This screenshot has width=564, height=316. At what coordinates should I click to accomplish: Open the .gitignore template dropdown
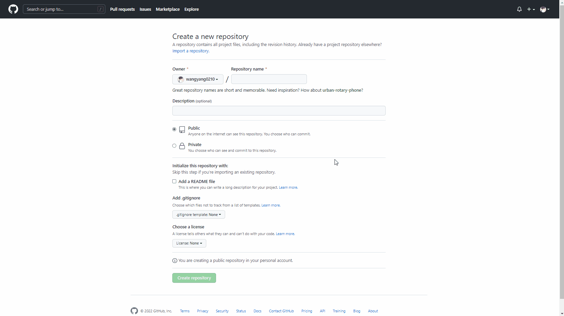[198, 215]
